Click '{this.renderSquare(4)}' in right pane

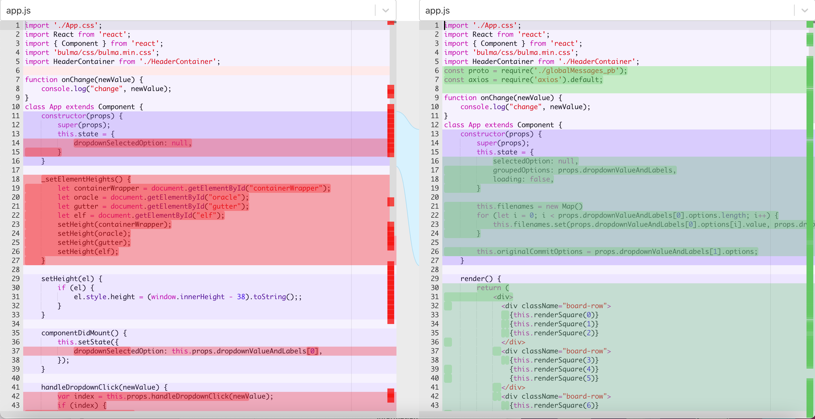pos(554,370)
